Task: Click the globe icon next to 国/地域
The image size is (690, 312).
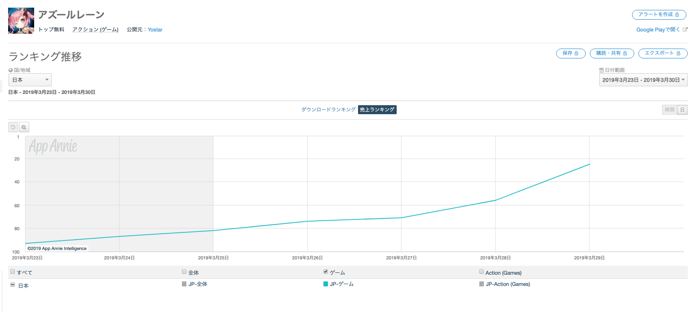Action: pyautogui.click(x=10, y=70)
